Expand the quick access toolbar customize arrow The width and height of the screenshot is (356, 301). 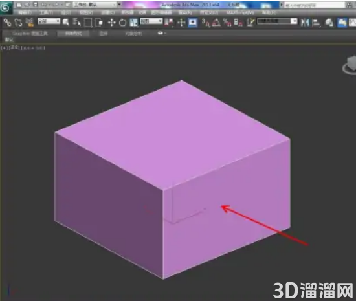coord(120,5)
